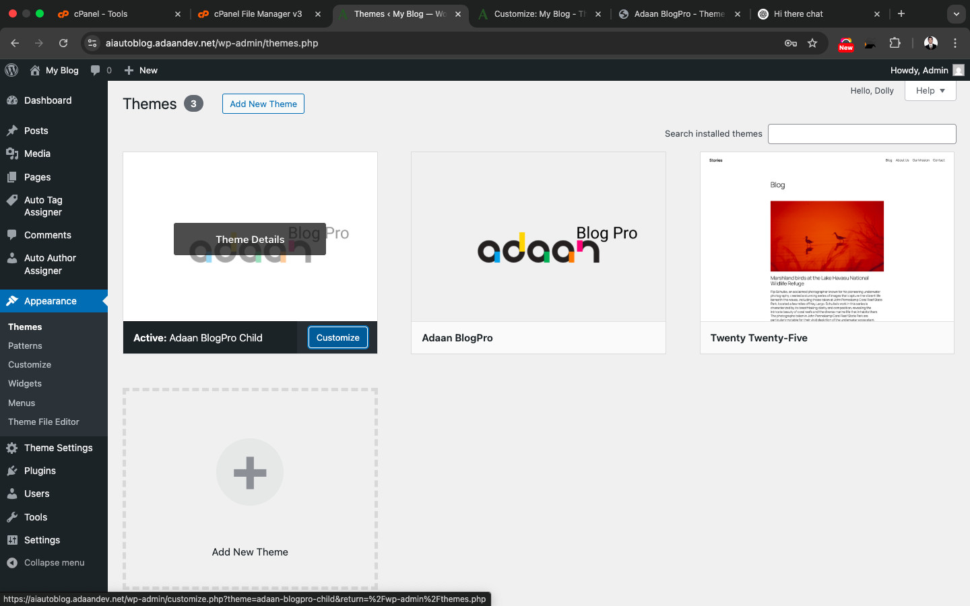The image size is (970, 606).
Task: Click the Add New Theme button
Action: coord(263,104)
